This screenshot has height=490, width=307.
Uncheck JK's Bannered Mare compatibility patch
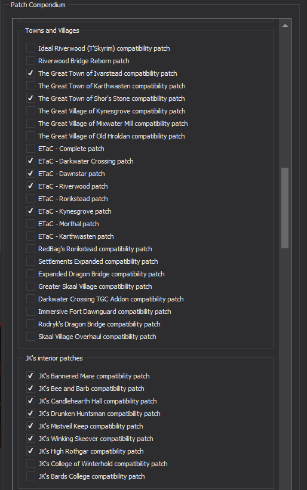(x=30, y=375)
